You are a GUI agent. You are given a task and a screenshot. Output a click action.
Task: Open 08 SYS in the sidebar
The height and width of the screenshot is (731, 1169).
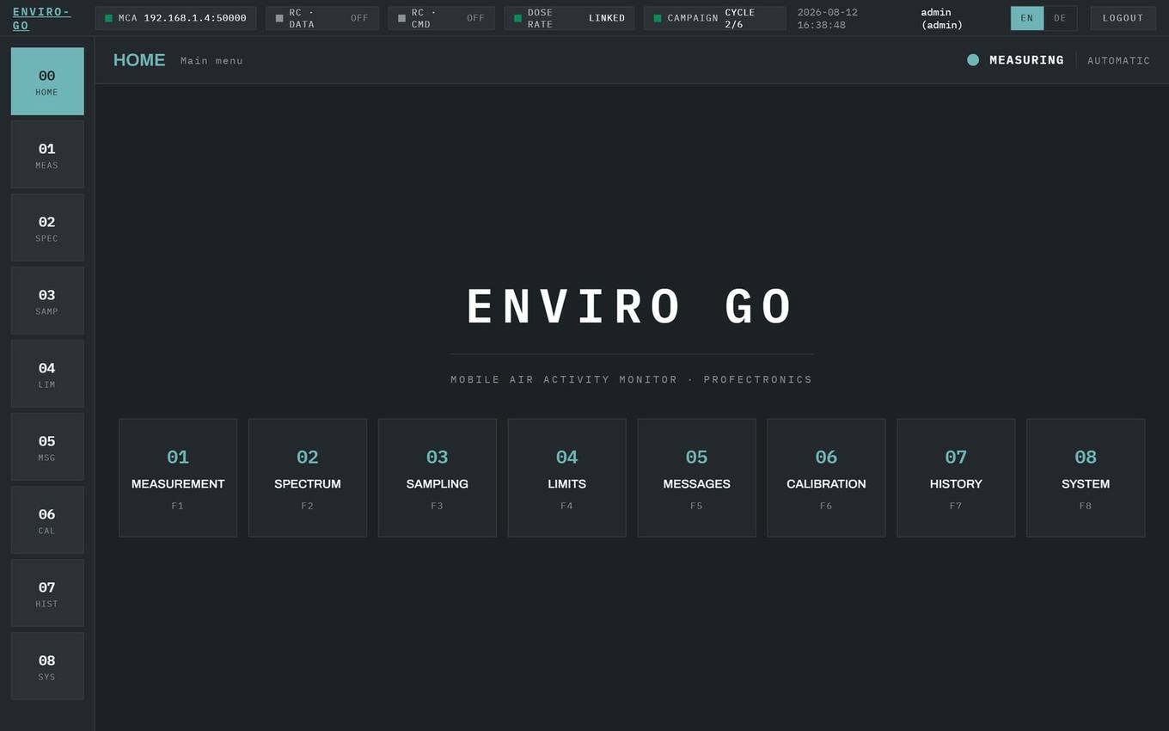pos(47,666)
